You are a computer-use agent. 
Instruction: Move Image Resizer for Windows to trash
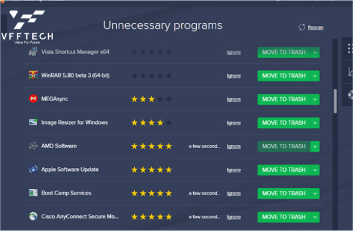tap(284, 123)
